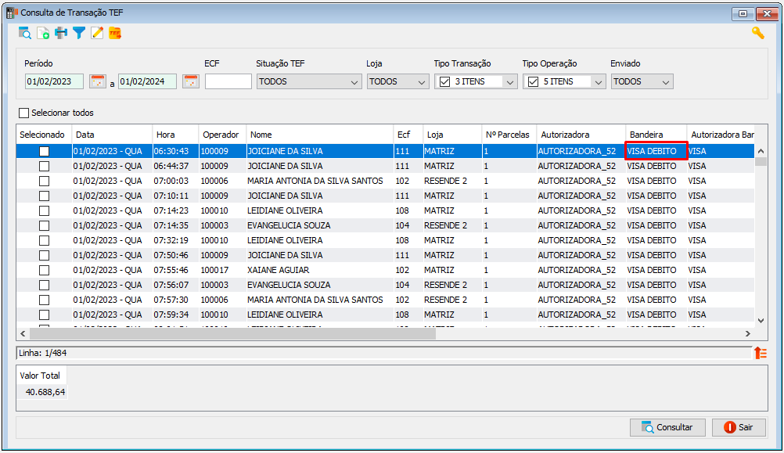This screenshot has height=453, width=784.
Task: Click the Sair button
Action: [x=739, y=427]
